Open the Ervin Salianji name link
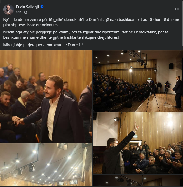Viewport: 183px width, 187px height. 27,7
